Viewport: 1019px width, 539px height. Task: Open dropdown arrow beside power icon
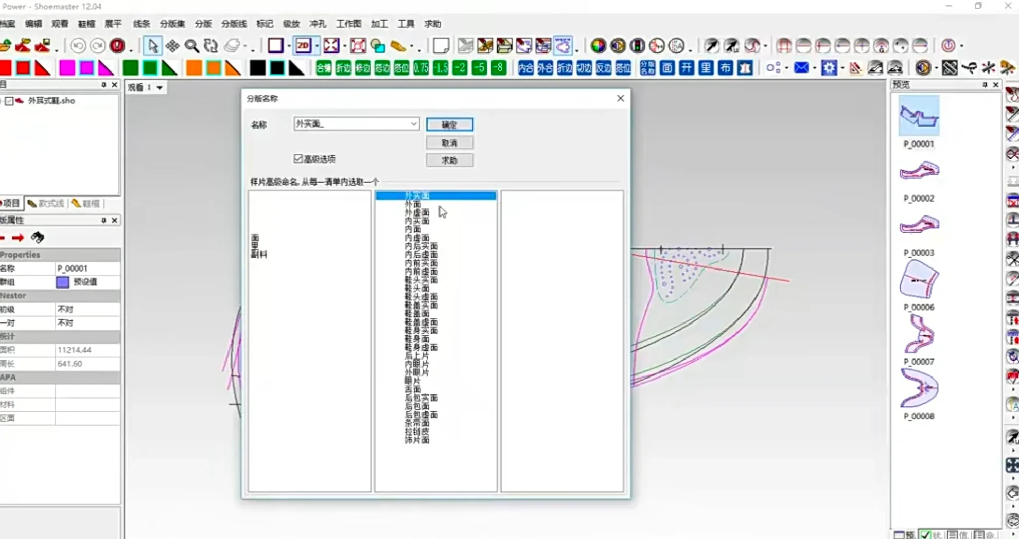[x=961, y=46]
